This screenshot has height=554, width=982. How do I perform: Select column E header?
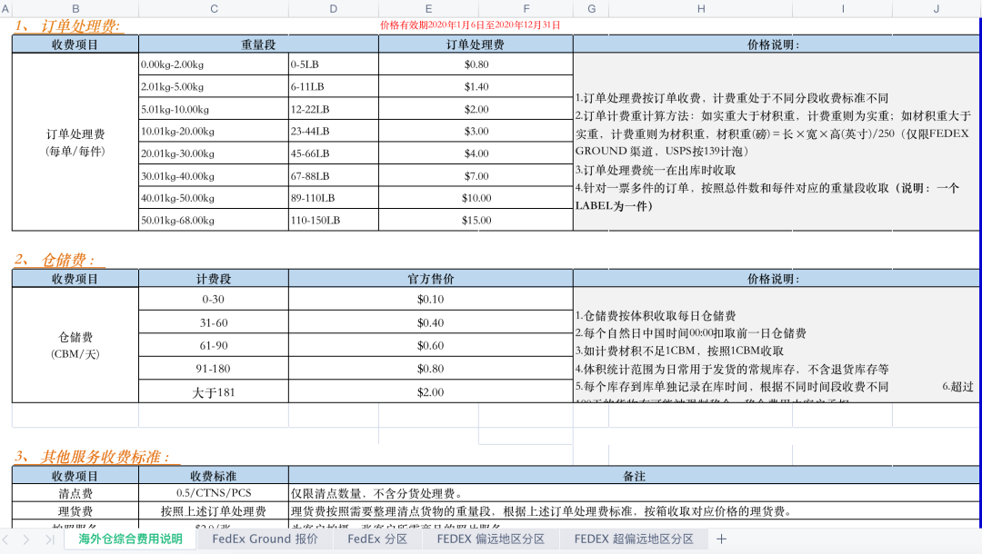click(427, 8)
